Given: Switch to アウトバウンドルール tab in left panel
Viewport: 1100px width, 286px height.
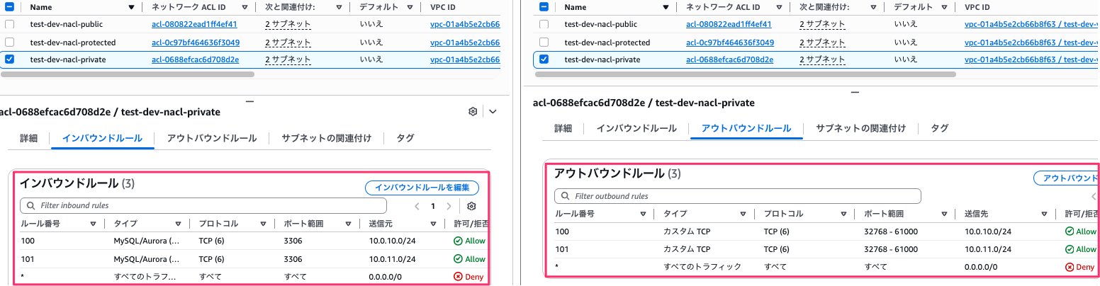Looking at the screenshot, I should tap(212, 138).
